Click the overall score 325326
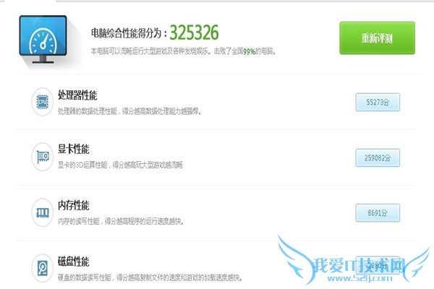This screenshot has width=434, height=289. click(194, 33)
